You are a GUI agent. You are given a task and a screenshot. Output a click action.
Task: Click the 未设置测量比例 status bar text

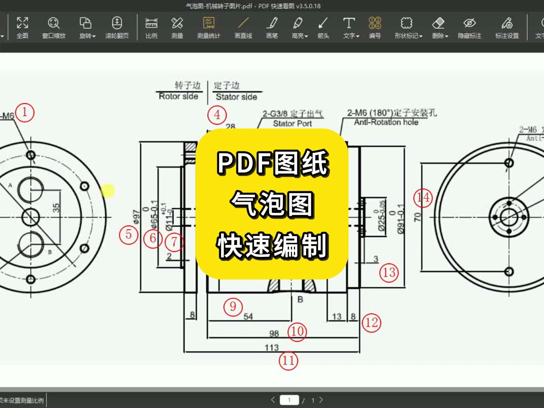pos(22,400)
